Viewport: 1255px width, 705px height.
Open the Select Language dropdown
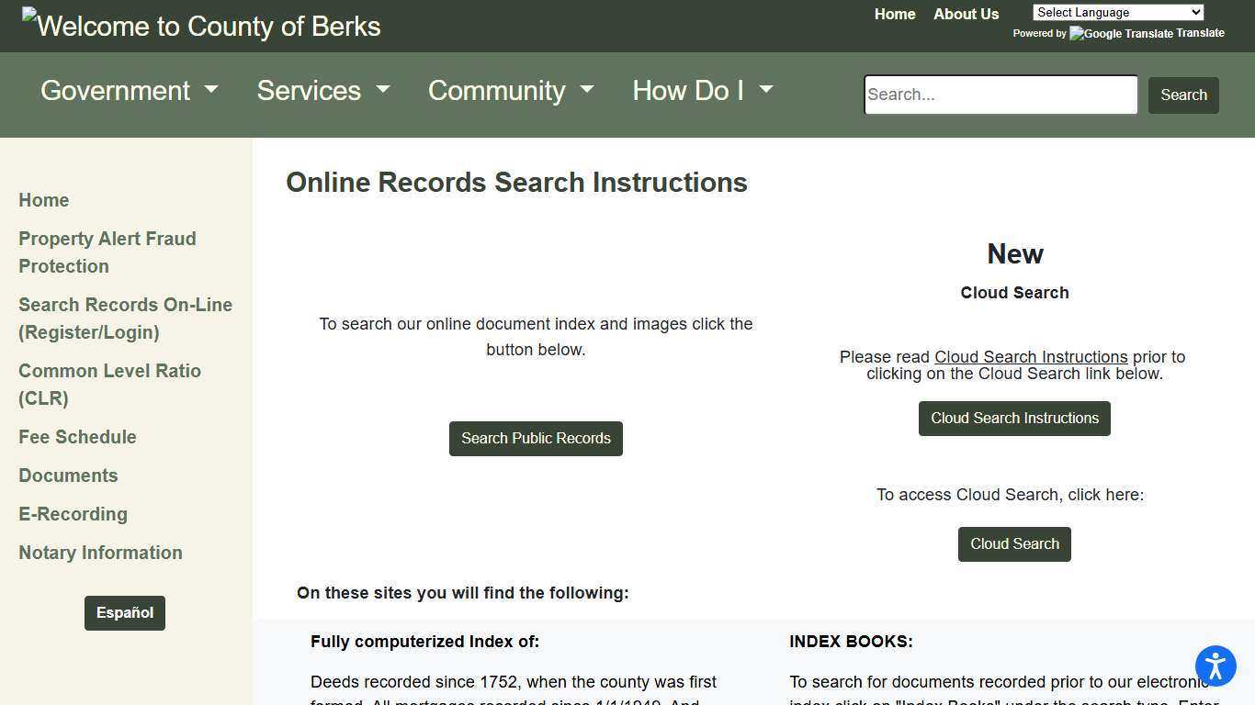point(1117,12)
